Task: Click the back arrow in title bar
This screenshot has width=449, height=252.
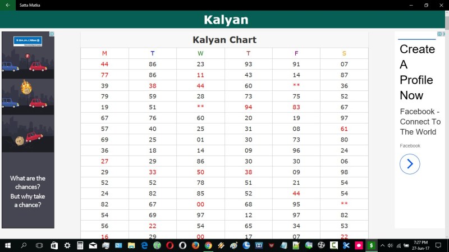Action: [x=7, y=5]
